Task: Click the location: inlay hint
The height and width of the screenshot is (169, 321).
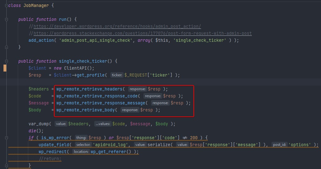Action: 81,151
